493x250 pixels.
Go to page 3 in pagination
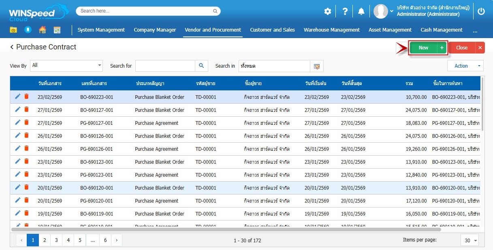(56, 240)
